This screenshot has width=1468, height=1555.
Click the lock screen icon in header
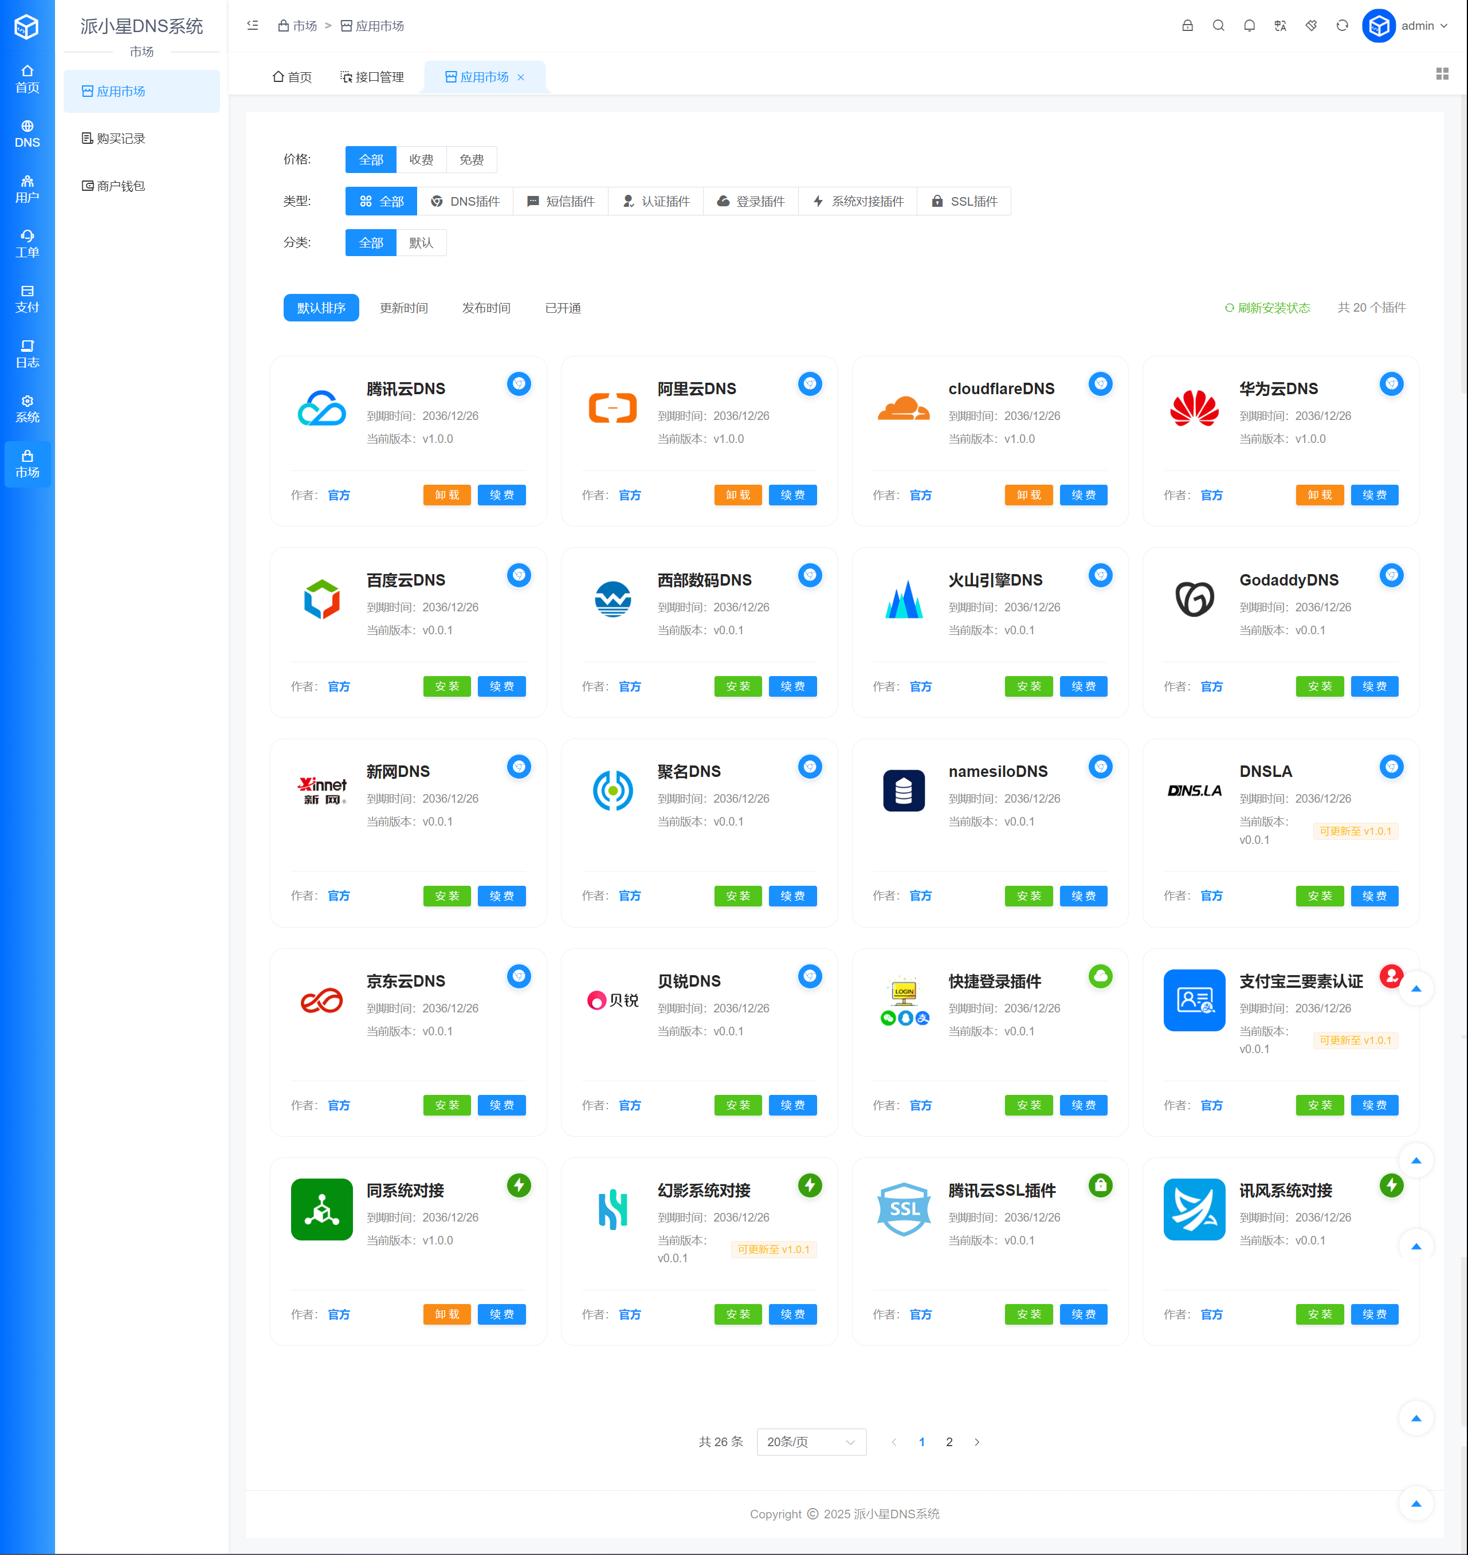(1187, 26)
